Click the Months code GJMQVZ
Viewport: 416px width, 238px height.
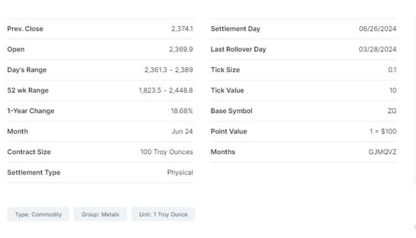[x=382, y=152]
